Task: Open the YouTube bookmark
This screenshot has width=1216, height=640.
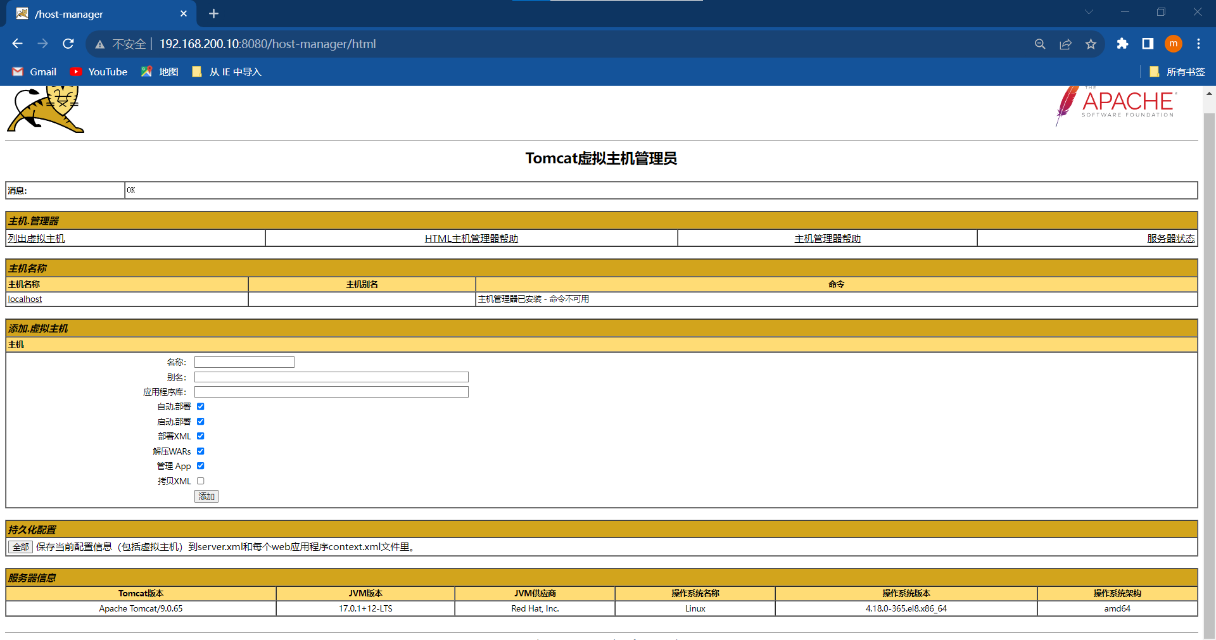Action: pyautogui.click(x=99, y=72)
